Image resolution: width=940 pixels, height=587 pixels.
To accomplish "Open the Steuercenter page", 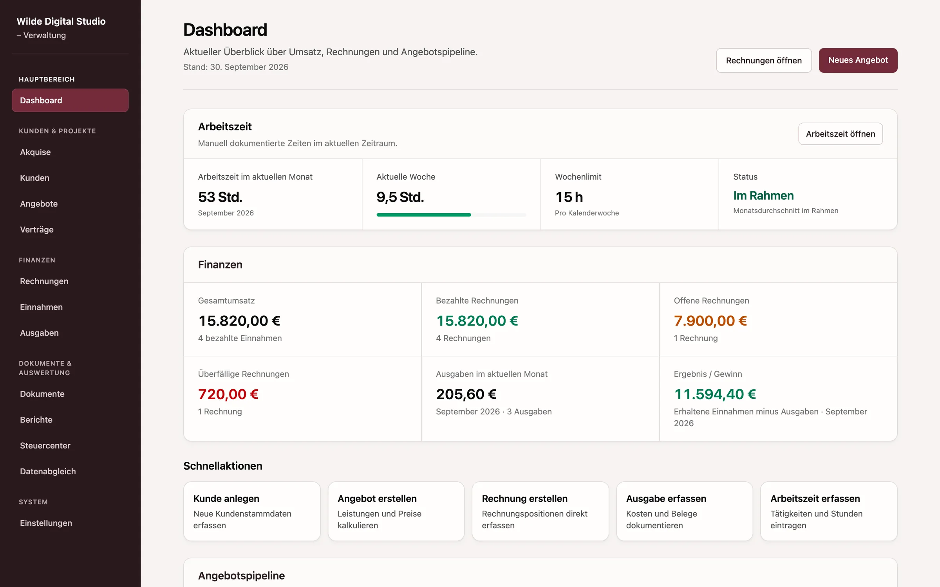I will pos(70,446).
